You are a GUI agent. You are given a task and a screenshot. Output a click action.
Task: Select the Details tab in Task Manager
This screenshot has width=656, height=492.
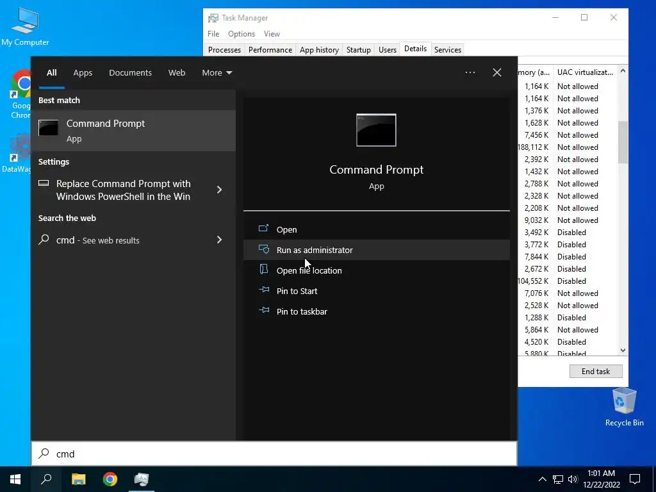click(x=415, y=49)
